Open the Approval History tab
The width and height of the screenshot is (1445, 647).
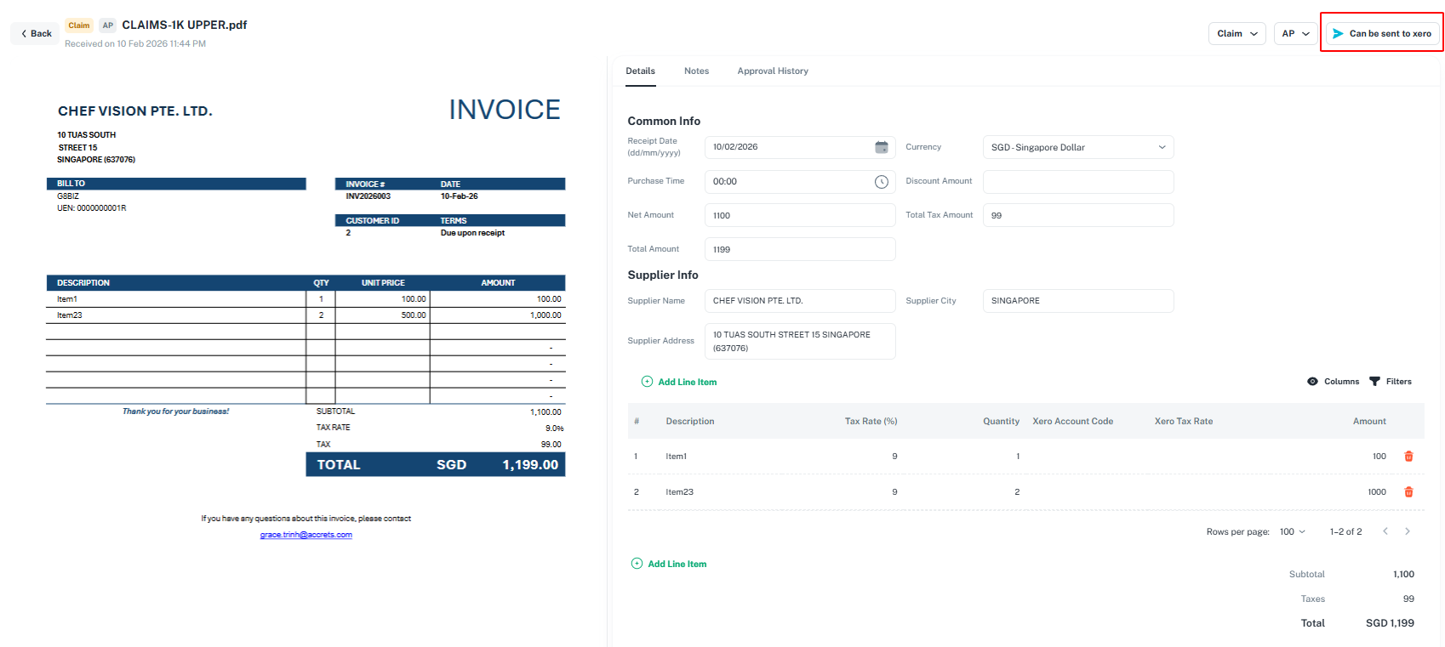click(772, 71)
